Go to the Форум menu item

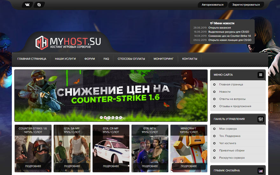[90, 59]
